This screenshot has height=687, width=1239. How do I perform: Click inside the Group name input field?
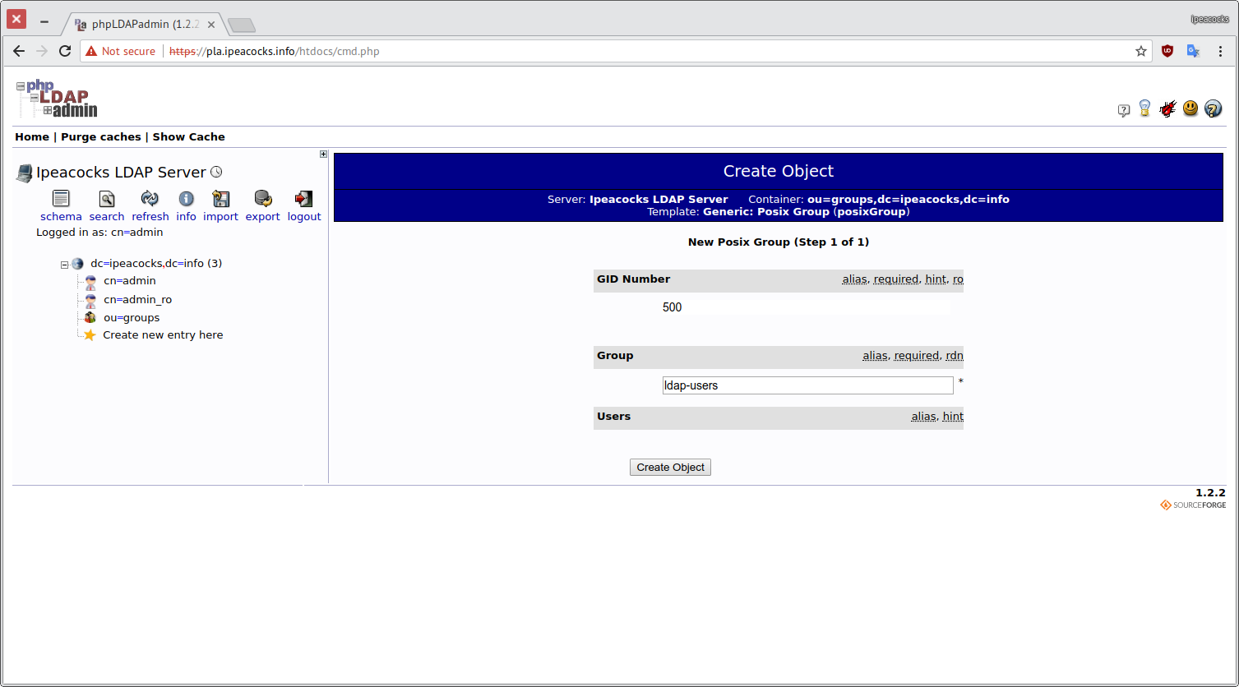(807, 385)
